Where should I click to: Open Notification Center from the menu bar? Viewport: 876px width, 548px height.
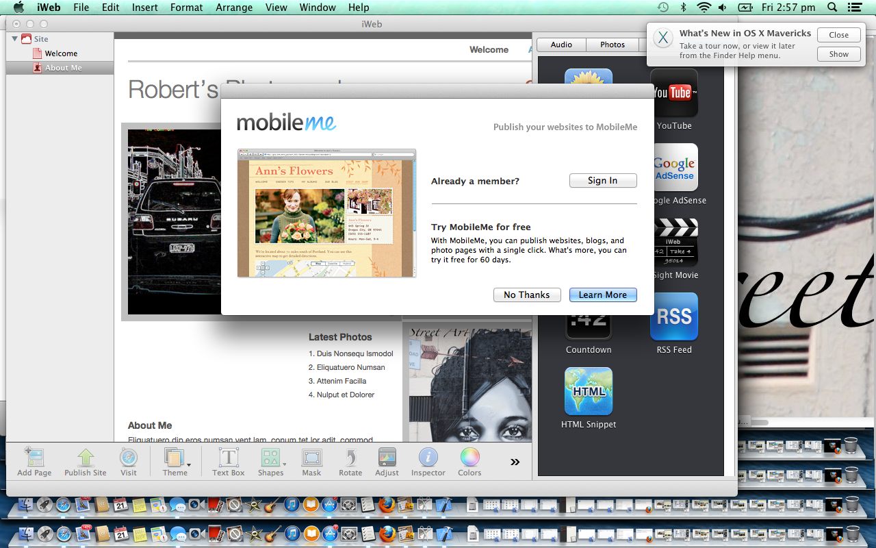[855, 8]
